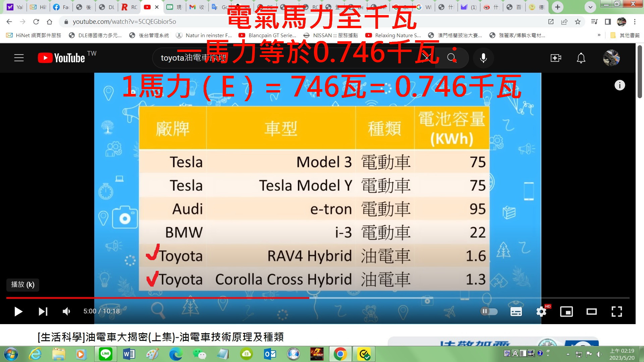The width and height of the screenshot is (644, 362).
Task: Toggle theater mode
Action: [x=591, y=311]
